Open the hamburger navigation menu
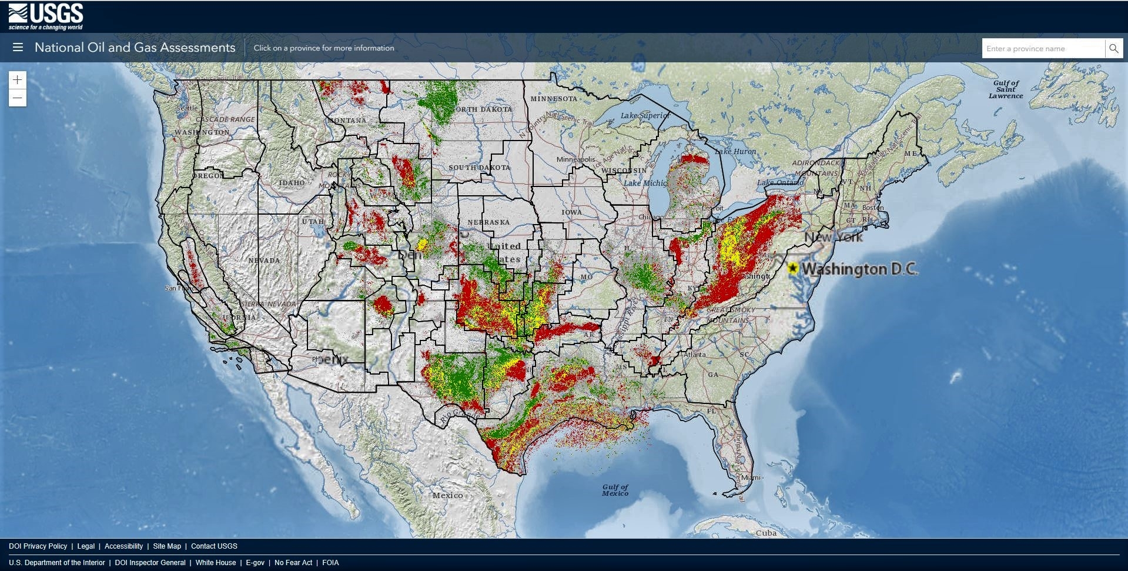 click(18, 48)
